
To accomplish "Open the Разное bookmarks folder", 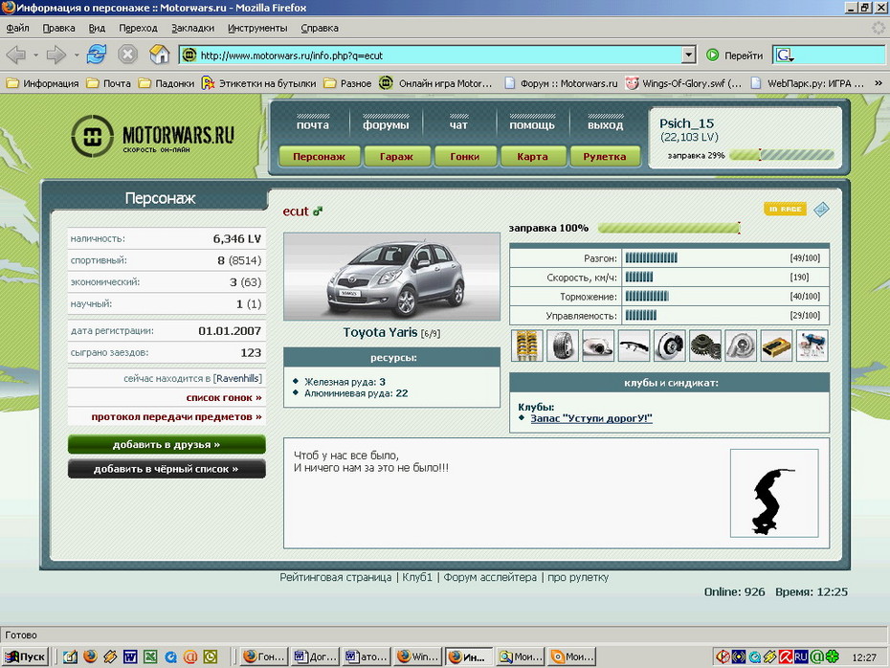I will coord(347,83).
